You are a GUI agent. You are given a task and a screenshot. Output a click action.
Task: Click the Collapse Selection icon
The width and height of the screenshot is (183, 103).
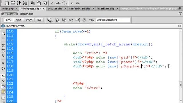pos(3,51)
